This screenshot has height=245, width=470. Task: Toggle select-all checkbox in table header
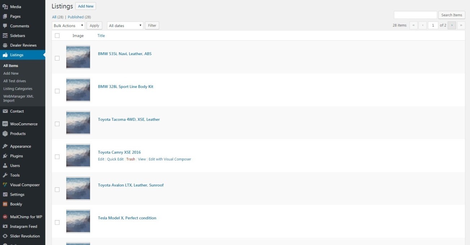tap(57, 36)
